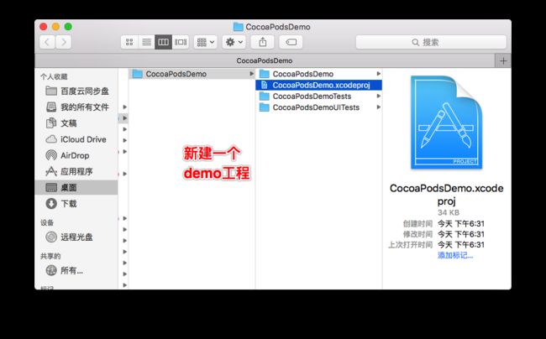Click 创建时间 今天 下午6:31 value
The width and height of the screenshot is (546, 339).
(x=461, y=223)
